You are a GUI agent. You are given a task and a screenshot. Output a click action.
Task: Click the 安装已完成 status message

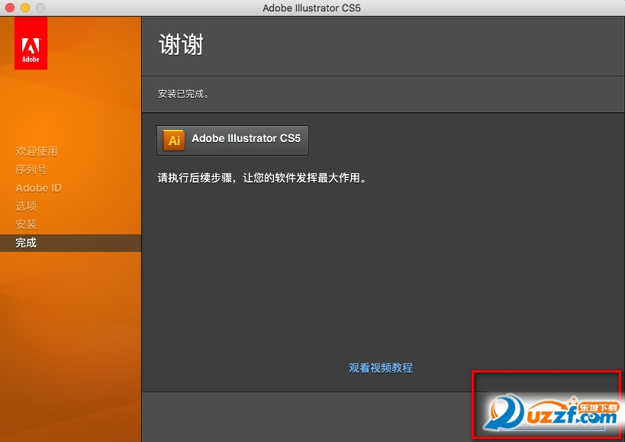184,94
